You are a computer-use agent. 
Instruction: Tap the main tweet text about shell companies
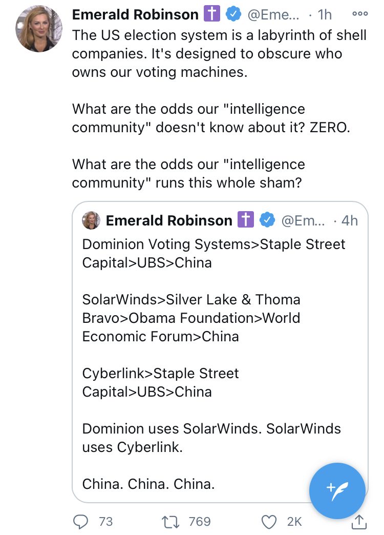[x=219, y=54]
